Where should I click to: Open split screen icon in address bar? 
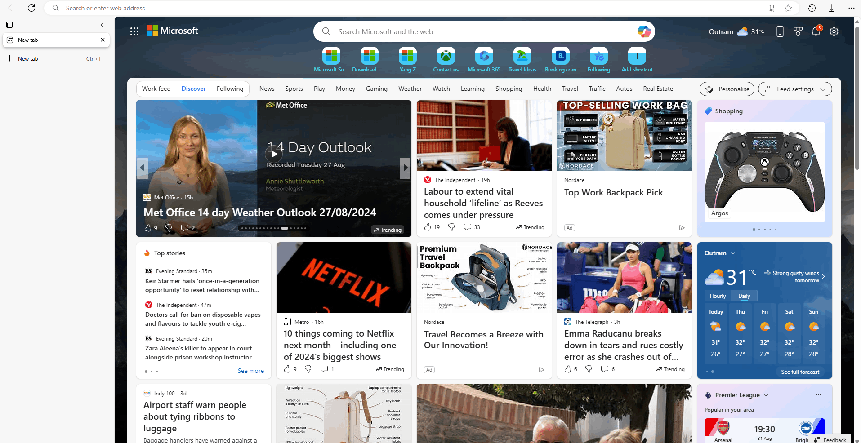point(770,8)
